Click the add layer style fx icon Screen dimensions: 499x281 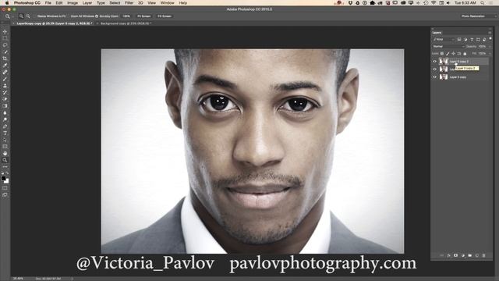449,255
